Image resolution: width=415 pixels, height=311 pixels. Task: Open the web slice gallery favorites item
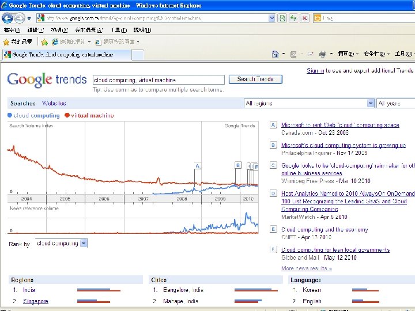[117, 42]
